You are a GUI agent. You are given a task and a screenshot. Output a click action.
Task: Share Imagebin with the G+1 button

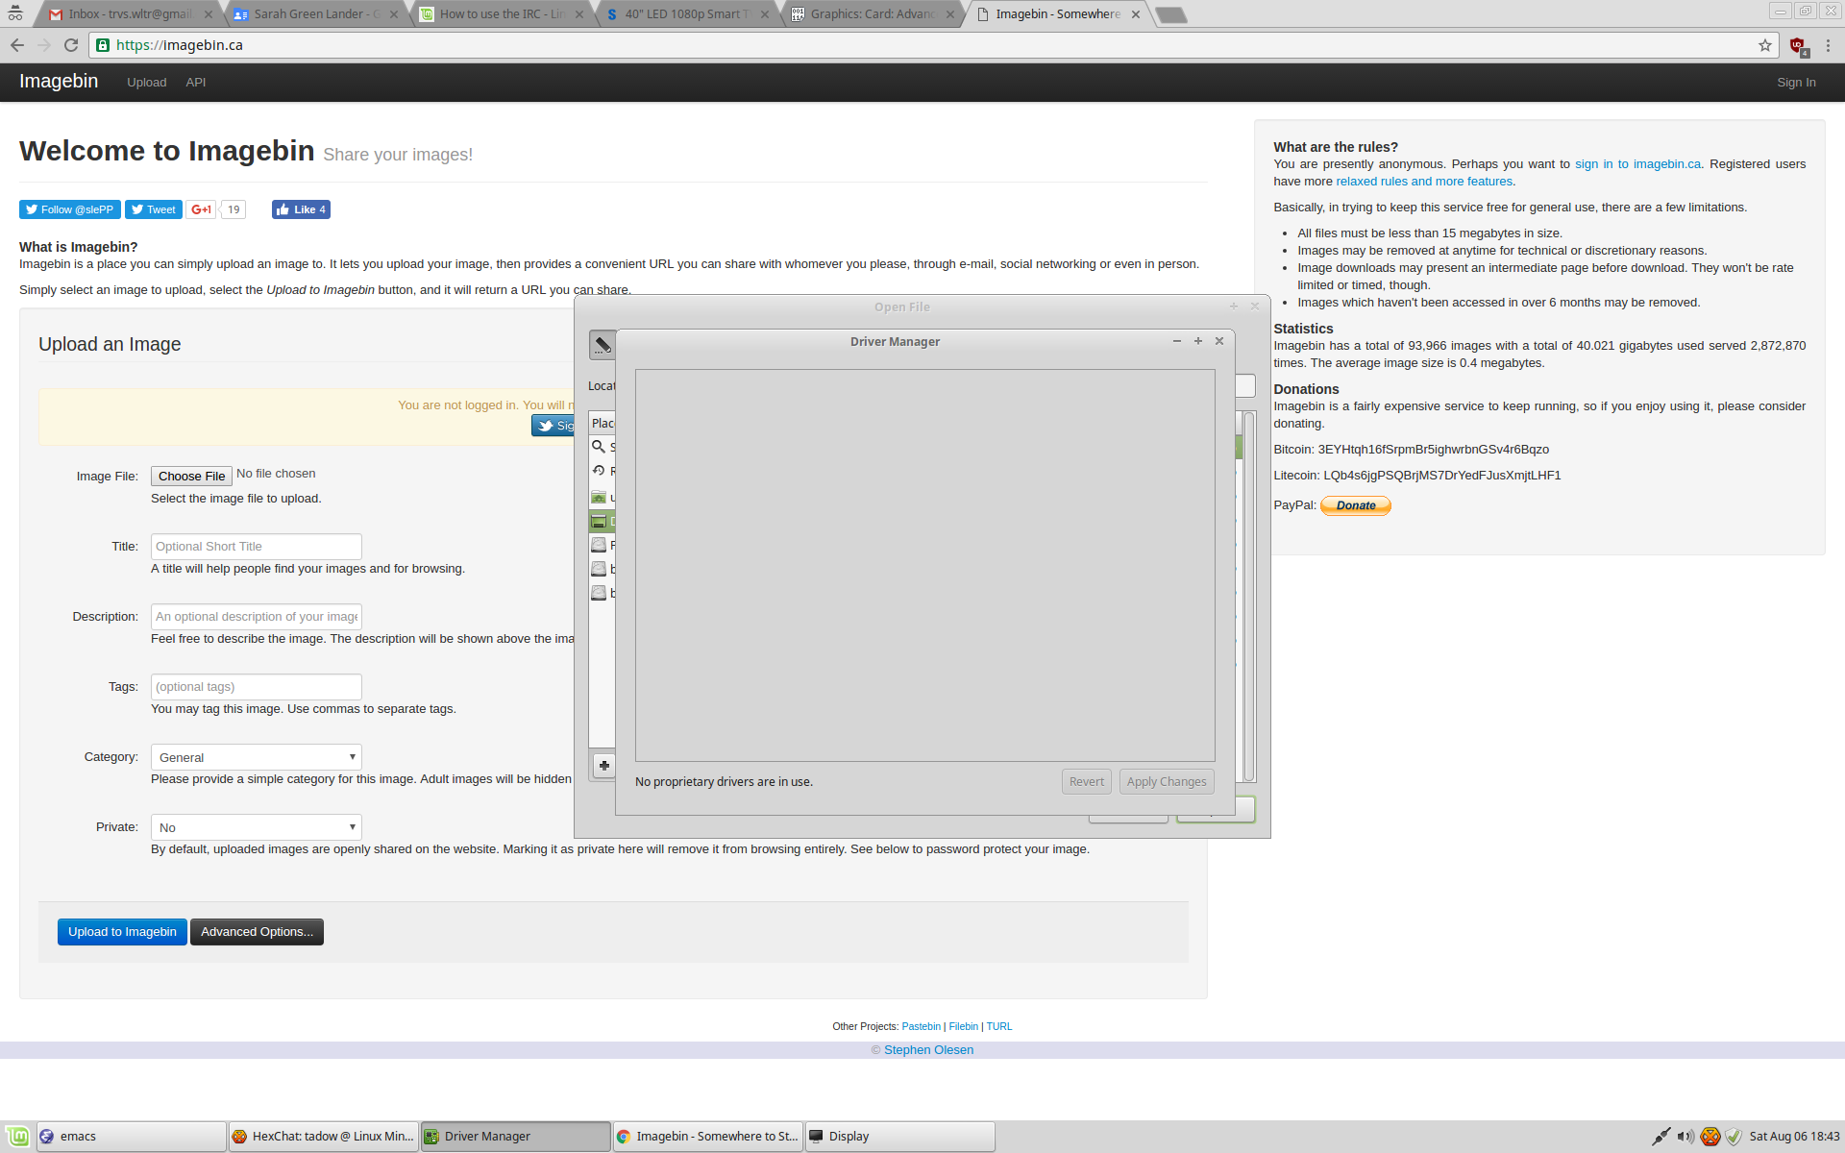coord(201,209)
